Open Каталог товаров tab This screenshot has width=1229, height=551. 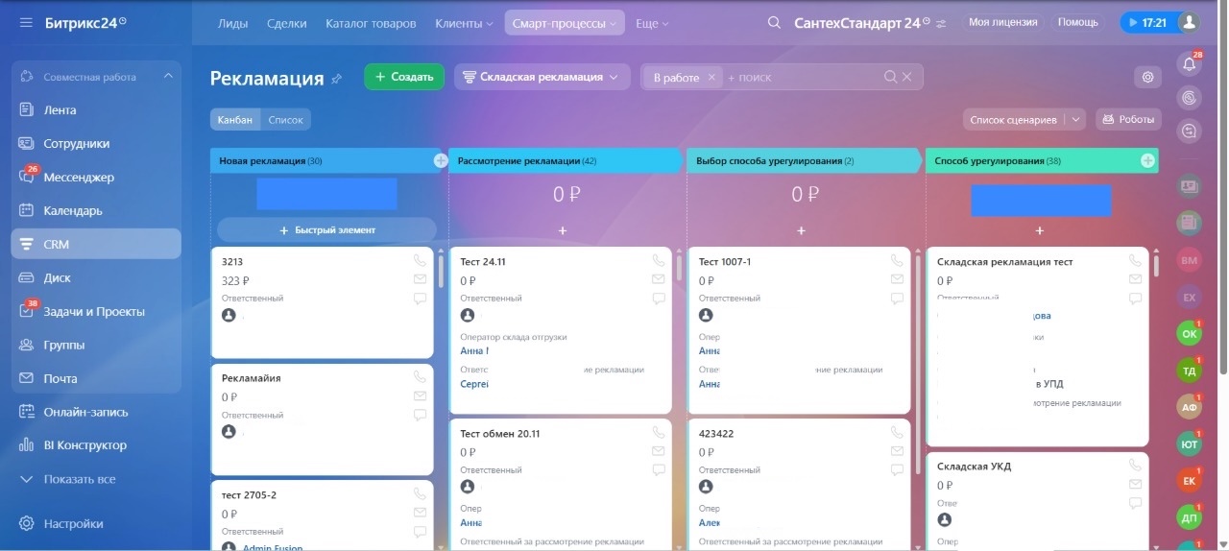[371, 23]
